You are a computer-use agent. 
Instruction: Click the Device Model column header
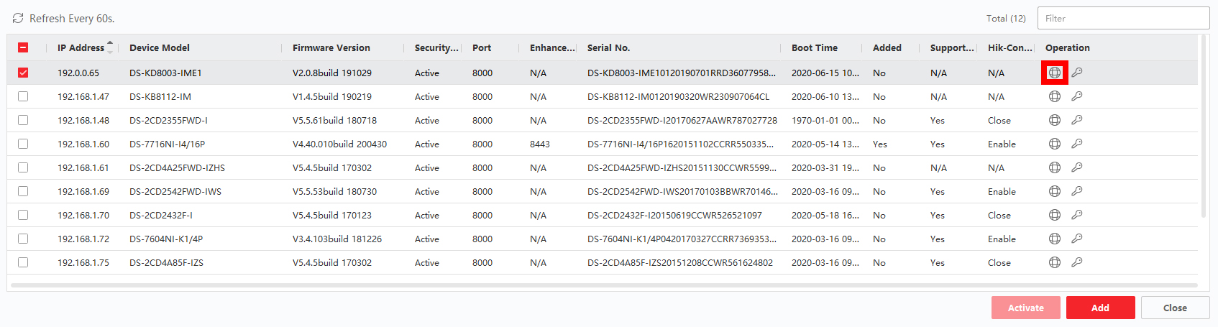[x=160, y=48]
